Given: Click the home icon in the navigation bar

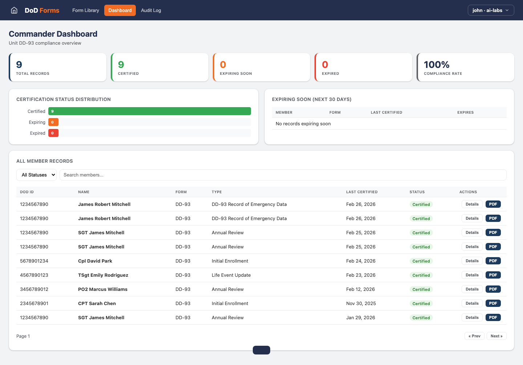Looking at the screenshot, I should pyautogui.click(x=14, y=10).
